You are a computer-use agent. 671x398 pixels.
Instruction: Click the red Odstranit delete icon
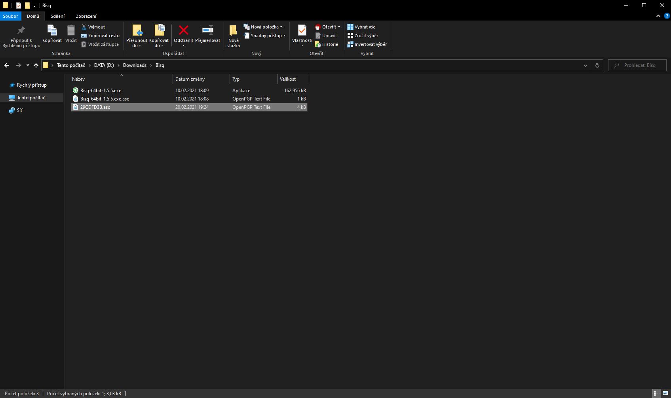[x=183, y=30]
